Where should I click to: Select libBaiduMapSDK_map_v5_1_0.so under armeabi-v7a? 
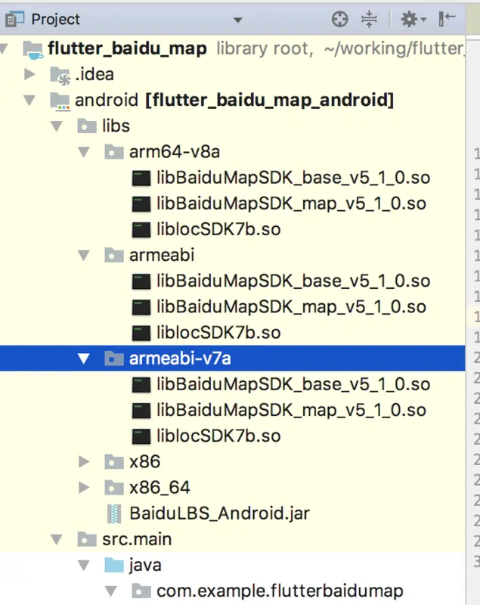pyautogui.click(x=233, y=410)
